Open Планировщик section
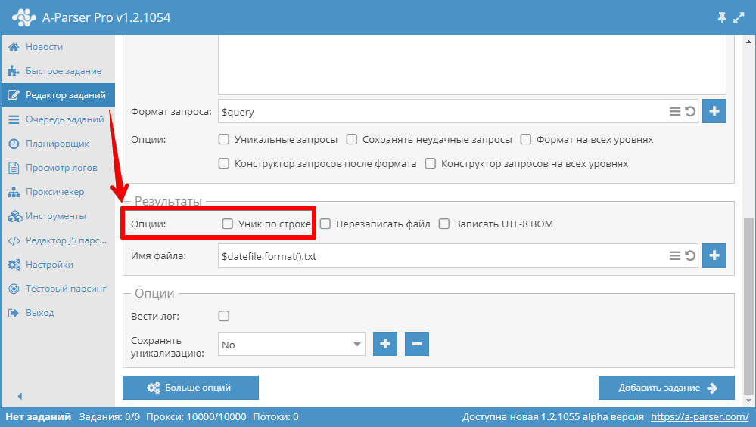This screenshot has height=427, width=756. (x=58, y=144)
